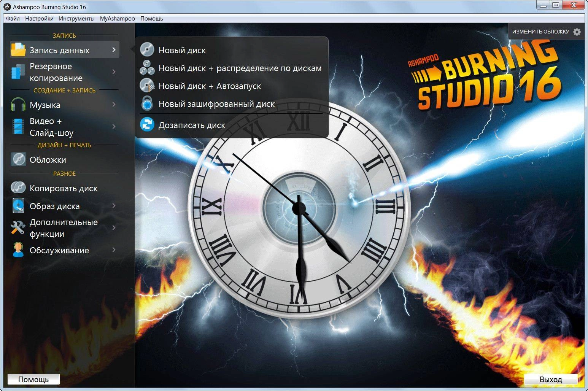
Task: Select the Запись данных sidebar label
Action: point(60,50)
